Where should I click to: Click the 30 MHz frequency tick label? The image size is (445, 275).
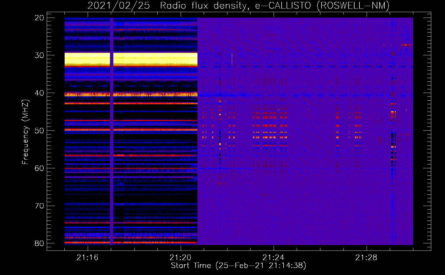point(39,55)
